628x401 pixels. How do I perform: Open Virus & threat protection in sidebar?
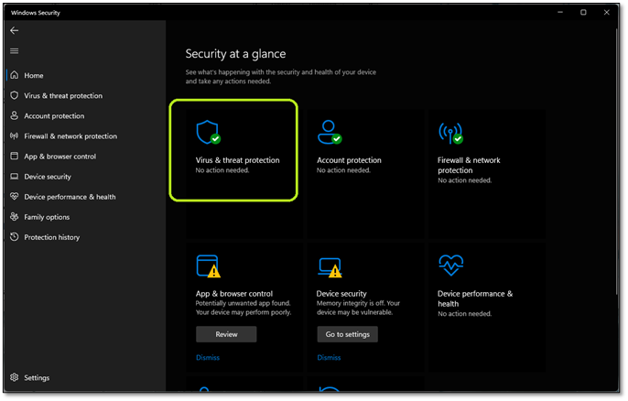click(x=62, y=95)
